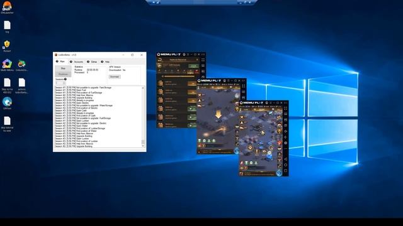Open the log file on the desktop
Viewport: 403px width, 226px height.
(7, 27)
